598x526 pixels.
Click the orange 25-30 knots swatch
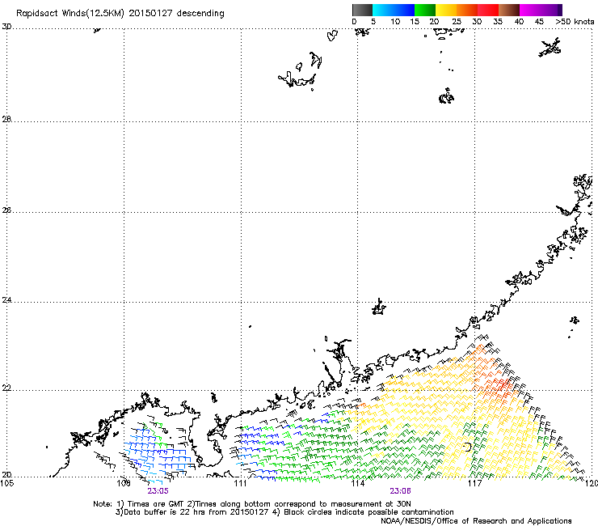point(467,10)
